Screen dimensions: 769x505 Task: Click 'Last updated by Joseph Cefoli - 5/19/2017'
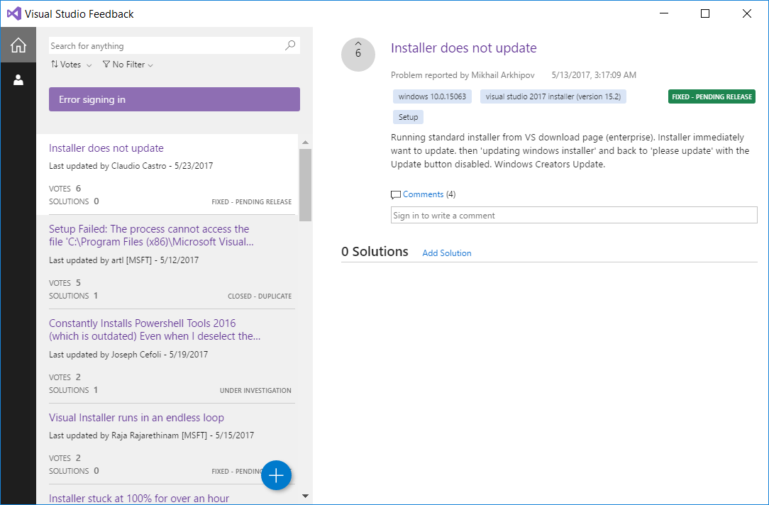click(x=128, y=354)
